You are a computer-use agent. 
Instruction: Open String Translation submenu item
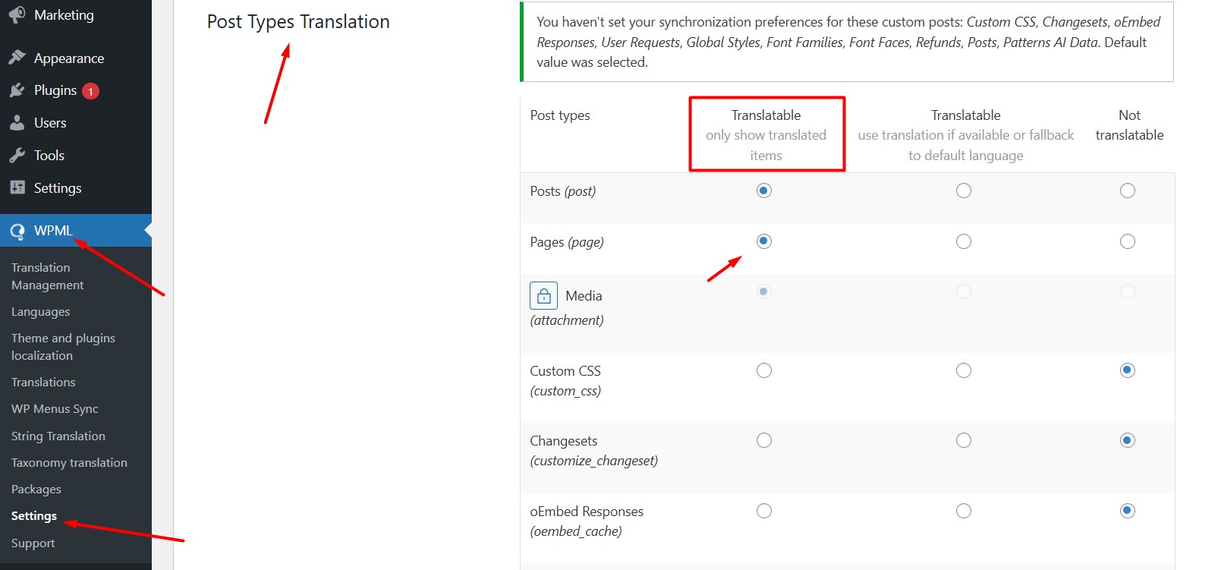(x=58, y=436)
